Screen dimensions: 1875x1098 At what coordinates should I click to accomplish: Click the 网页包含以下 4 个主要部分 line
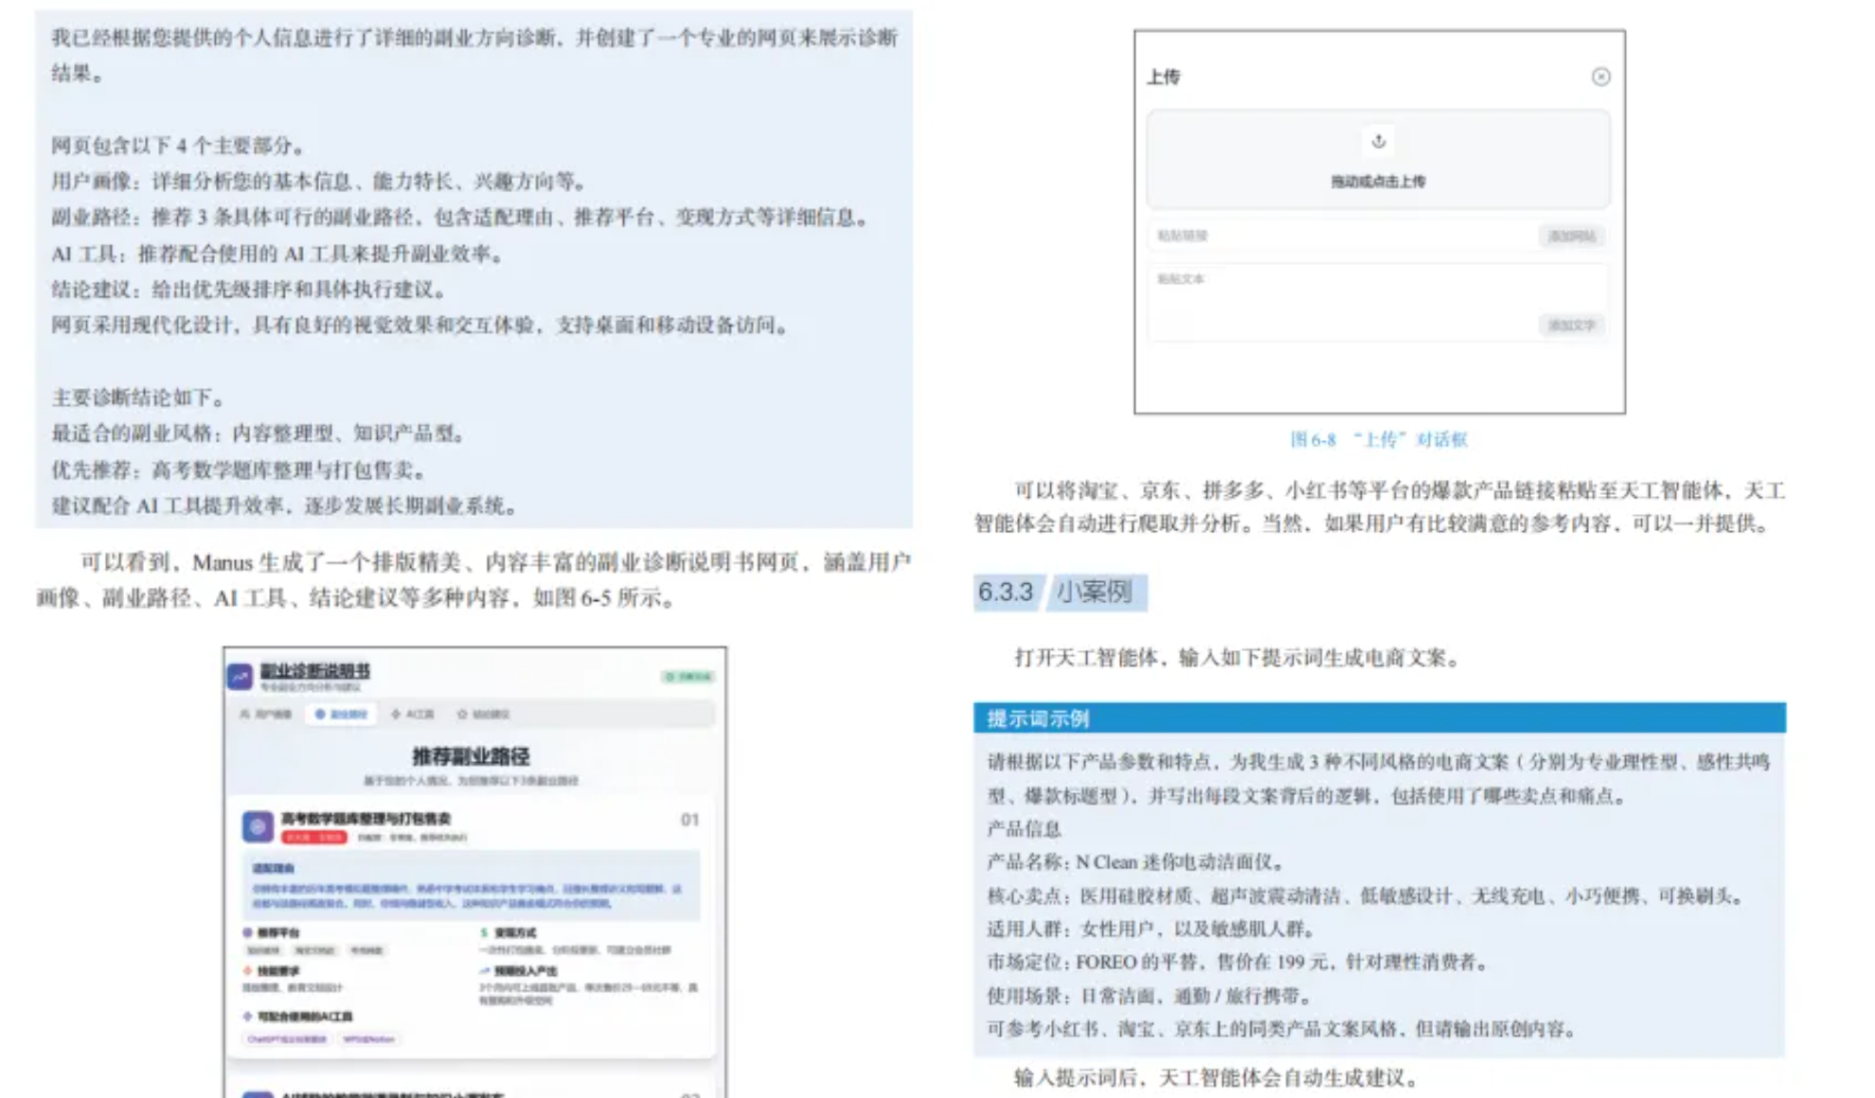pyautogui.click(x=178, y=145)
